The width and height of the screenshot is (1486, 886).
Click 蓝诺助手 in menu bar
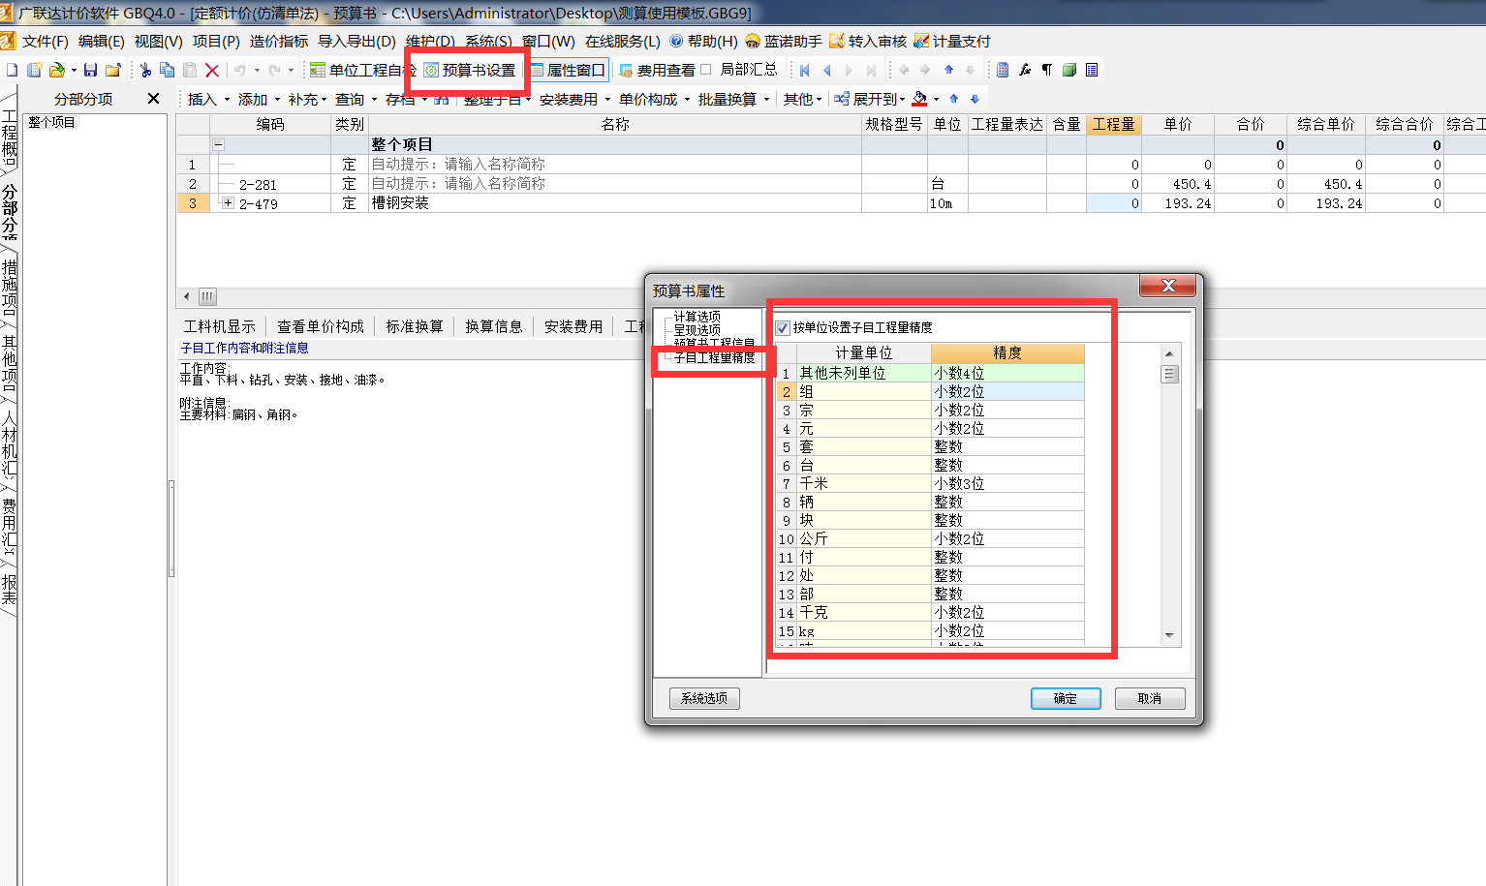coord(784,41)
